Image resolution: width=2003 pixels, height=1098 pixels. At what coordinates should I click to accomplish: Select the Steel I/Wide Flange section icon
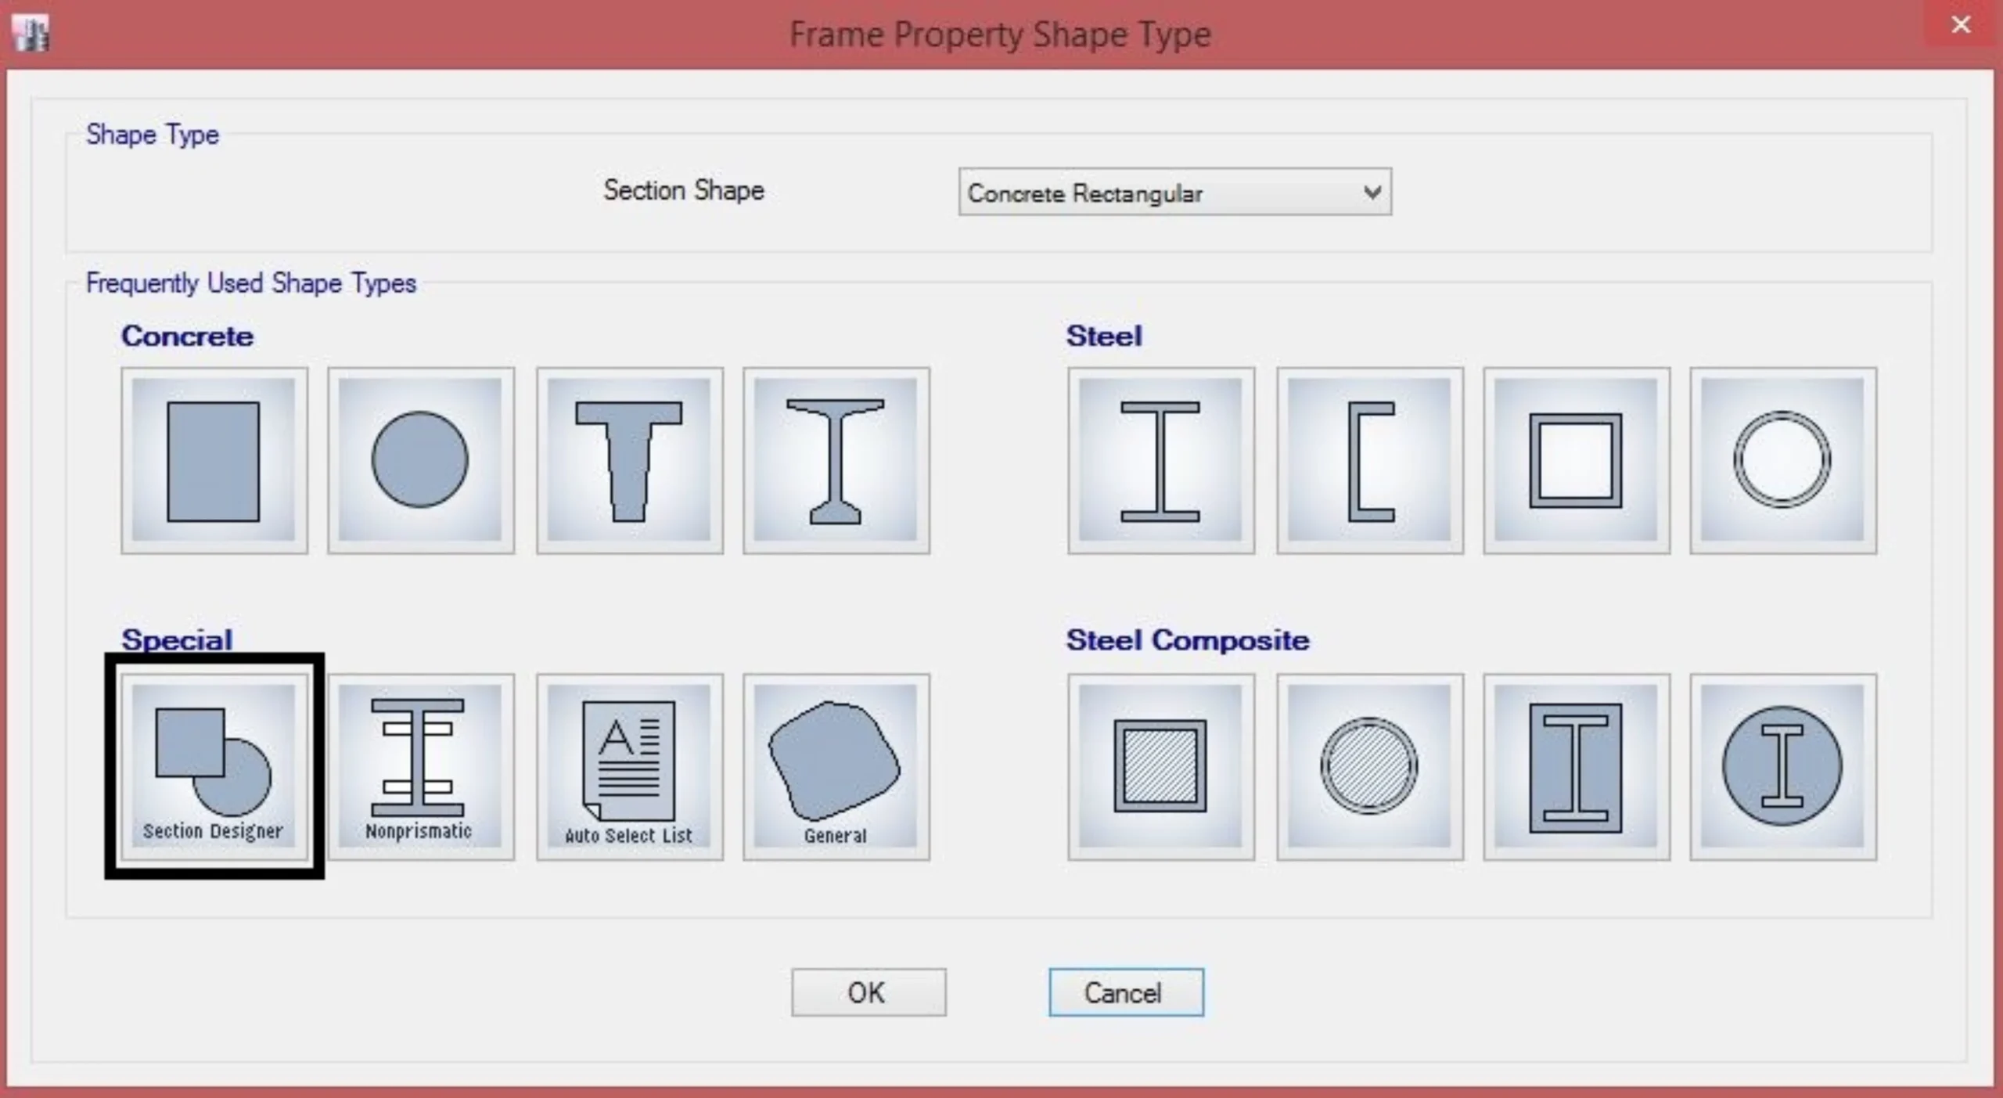click(1160, 460)
